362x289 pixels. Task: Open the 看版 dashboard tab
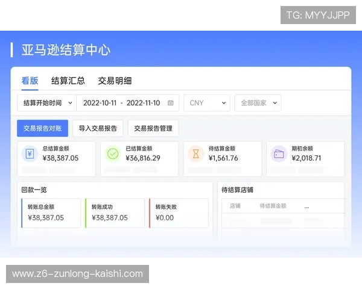pyautogui.click(x=30, y=81)
